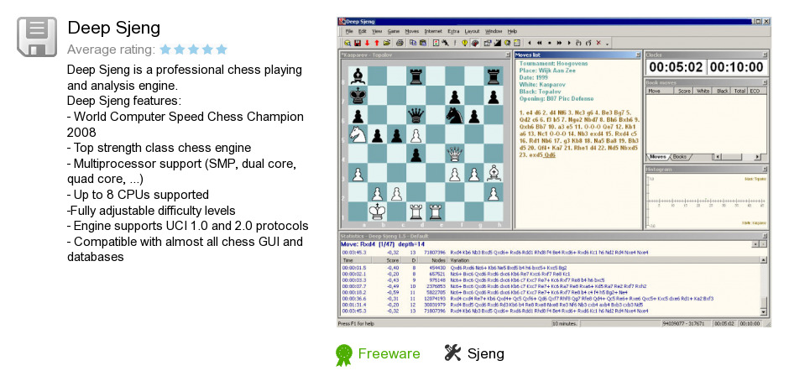Click the hammer edit position icon
The height and width of the screenshot is (392, 789).
click(446, 43)
